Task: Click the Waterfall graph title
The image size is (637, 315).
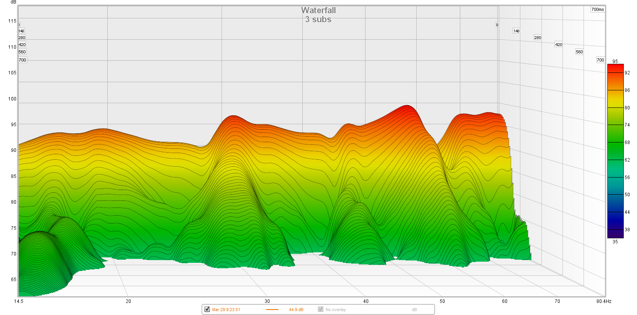Action: click(x=318, y=11)
